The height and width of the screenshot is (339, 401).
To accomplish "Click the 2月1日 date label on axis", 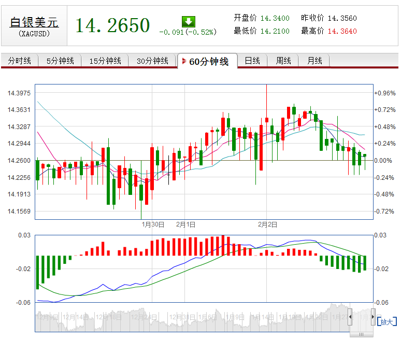I will point(185,224).
